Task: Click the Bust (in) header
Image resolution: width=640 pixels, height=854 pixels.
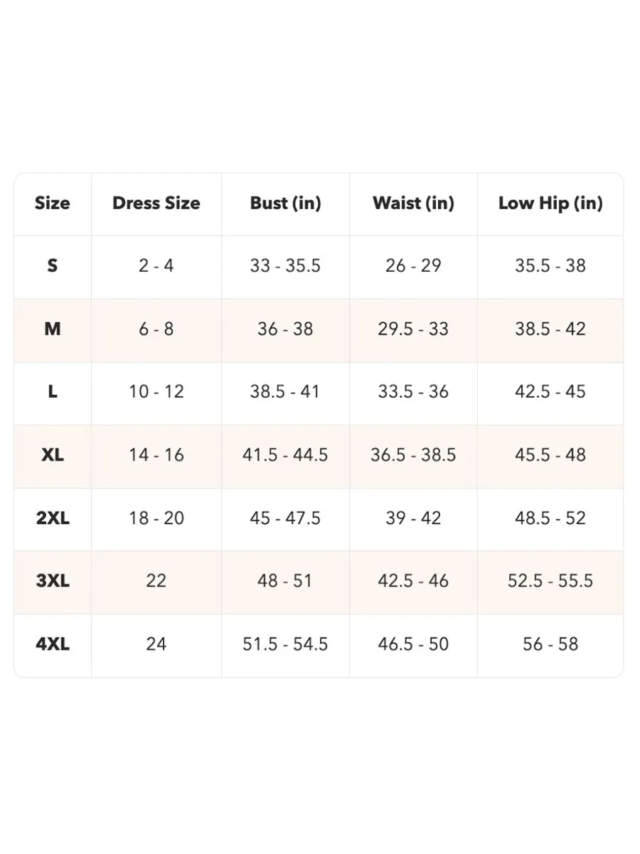Action: click(285, 204)
